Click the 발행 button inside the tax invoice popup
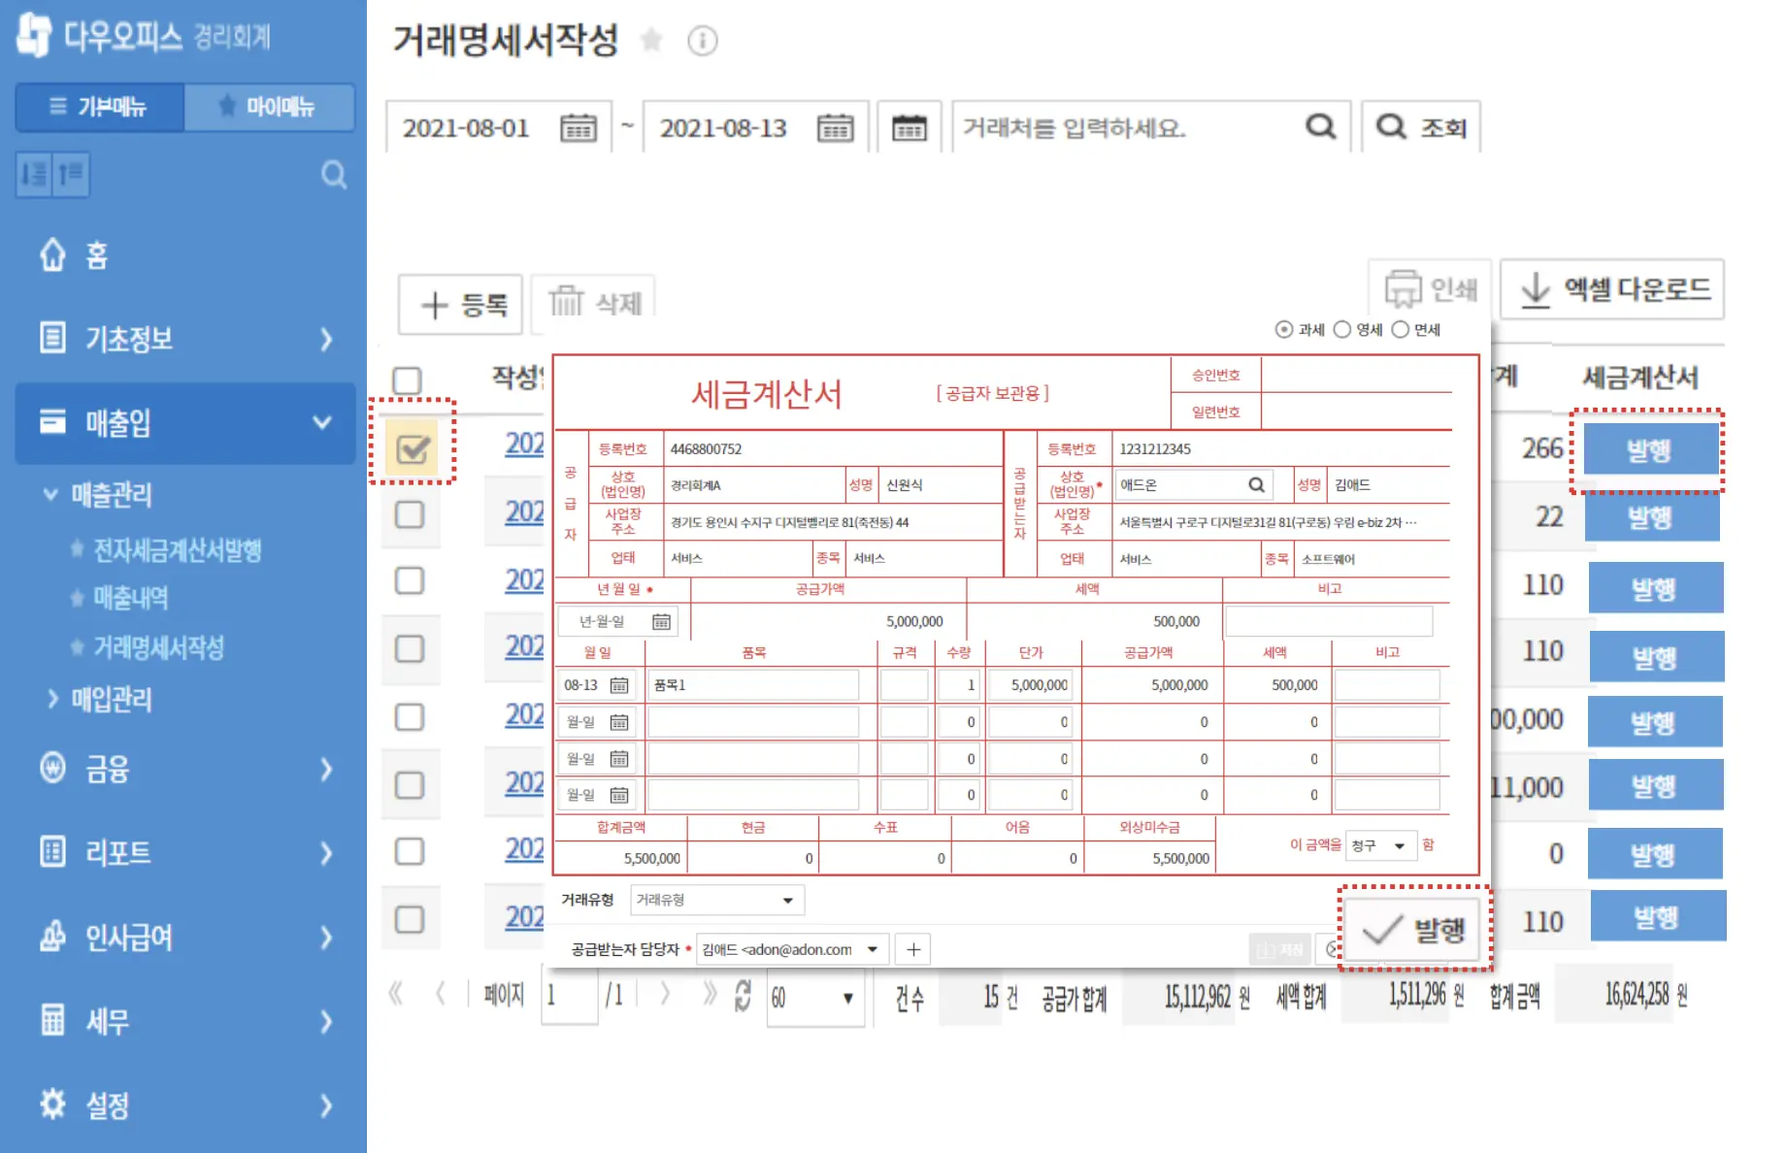The height and width of the screenshot is (1153, 1786). coord(1414,930)
